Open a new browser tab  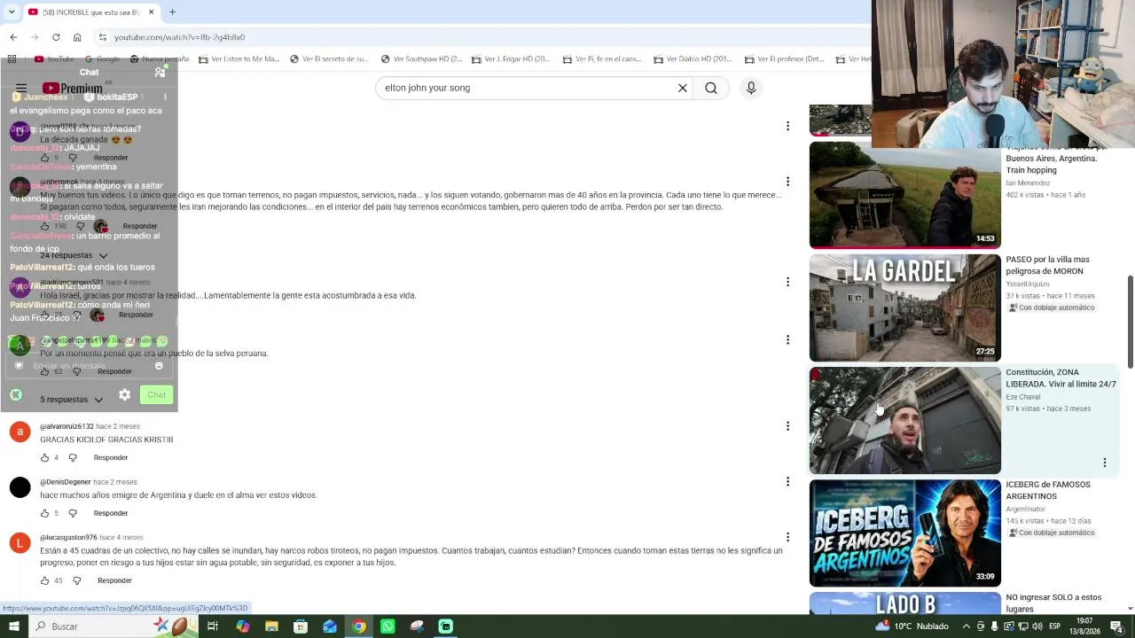[x=172, y=12]
